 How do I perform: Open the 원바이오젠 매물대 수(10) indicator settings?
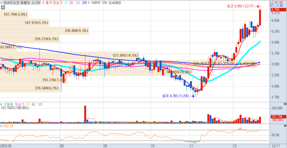[22, 3]
